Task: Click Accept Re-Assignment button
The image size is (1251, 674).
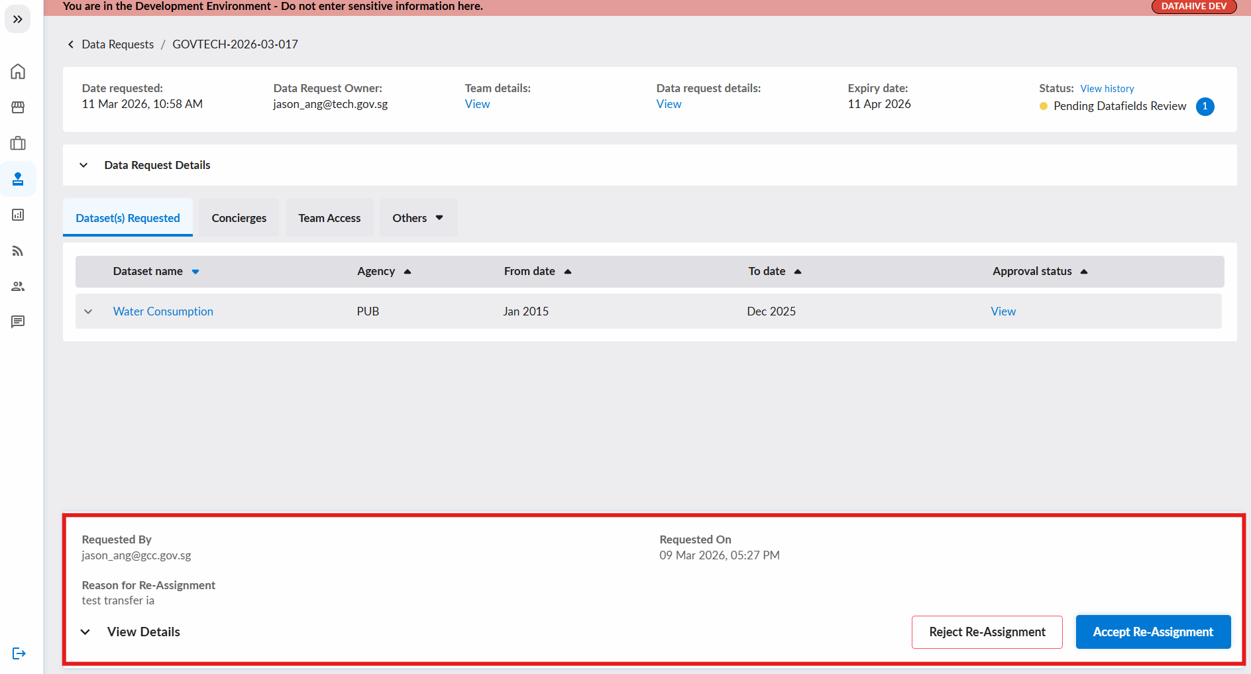Action: (x=1153, y=632)
